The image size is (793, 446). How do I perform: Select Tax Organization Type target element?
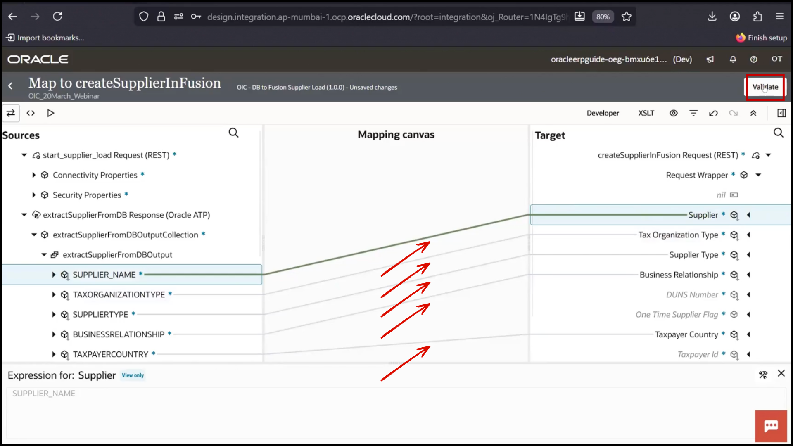click(678, 235)
